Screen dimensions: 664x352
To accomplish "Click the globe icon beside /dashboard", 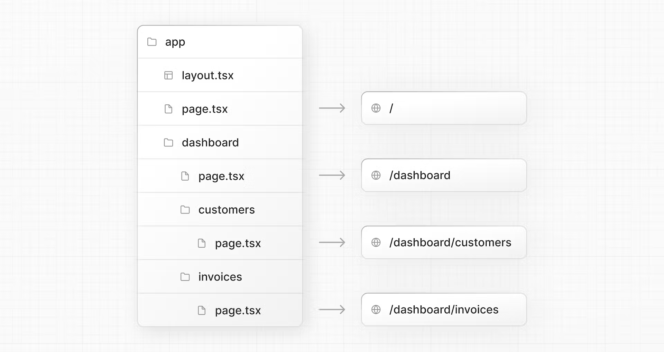I will pos(376,175).
